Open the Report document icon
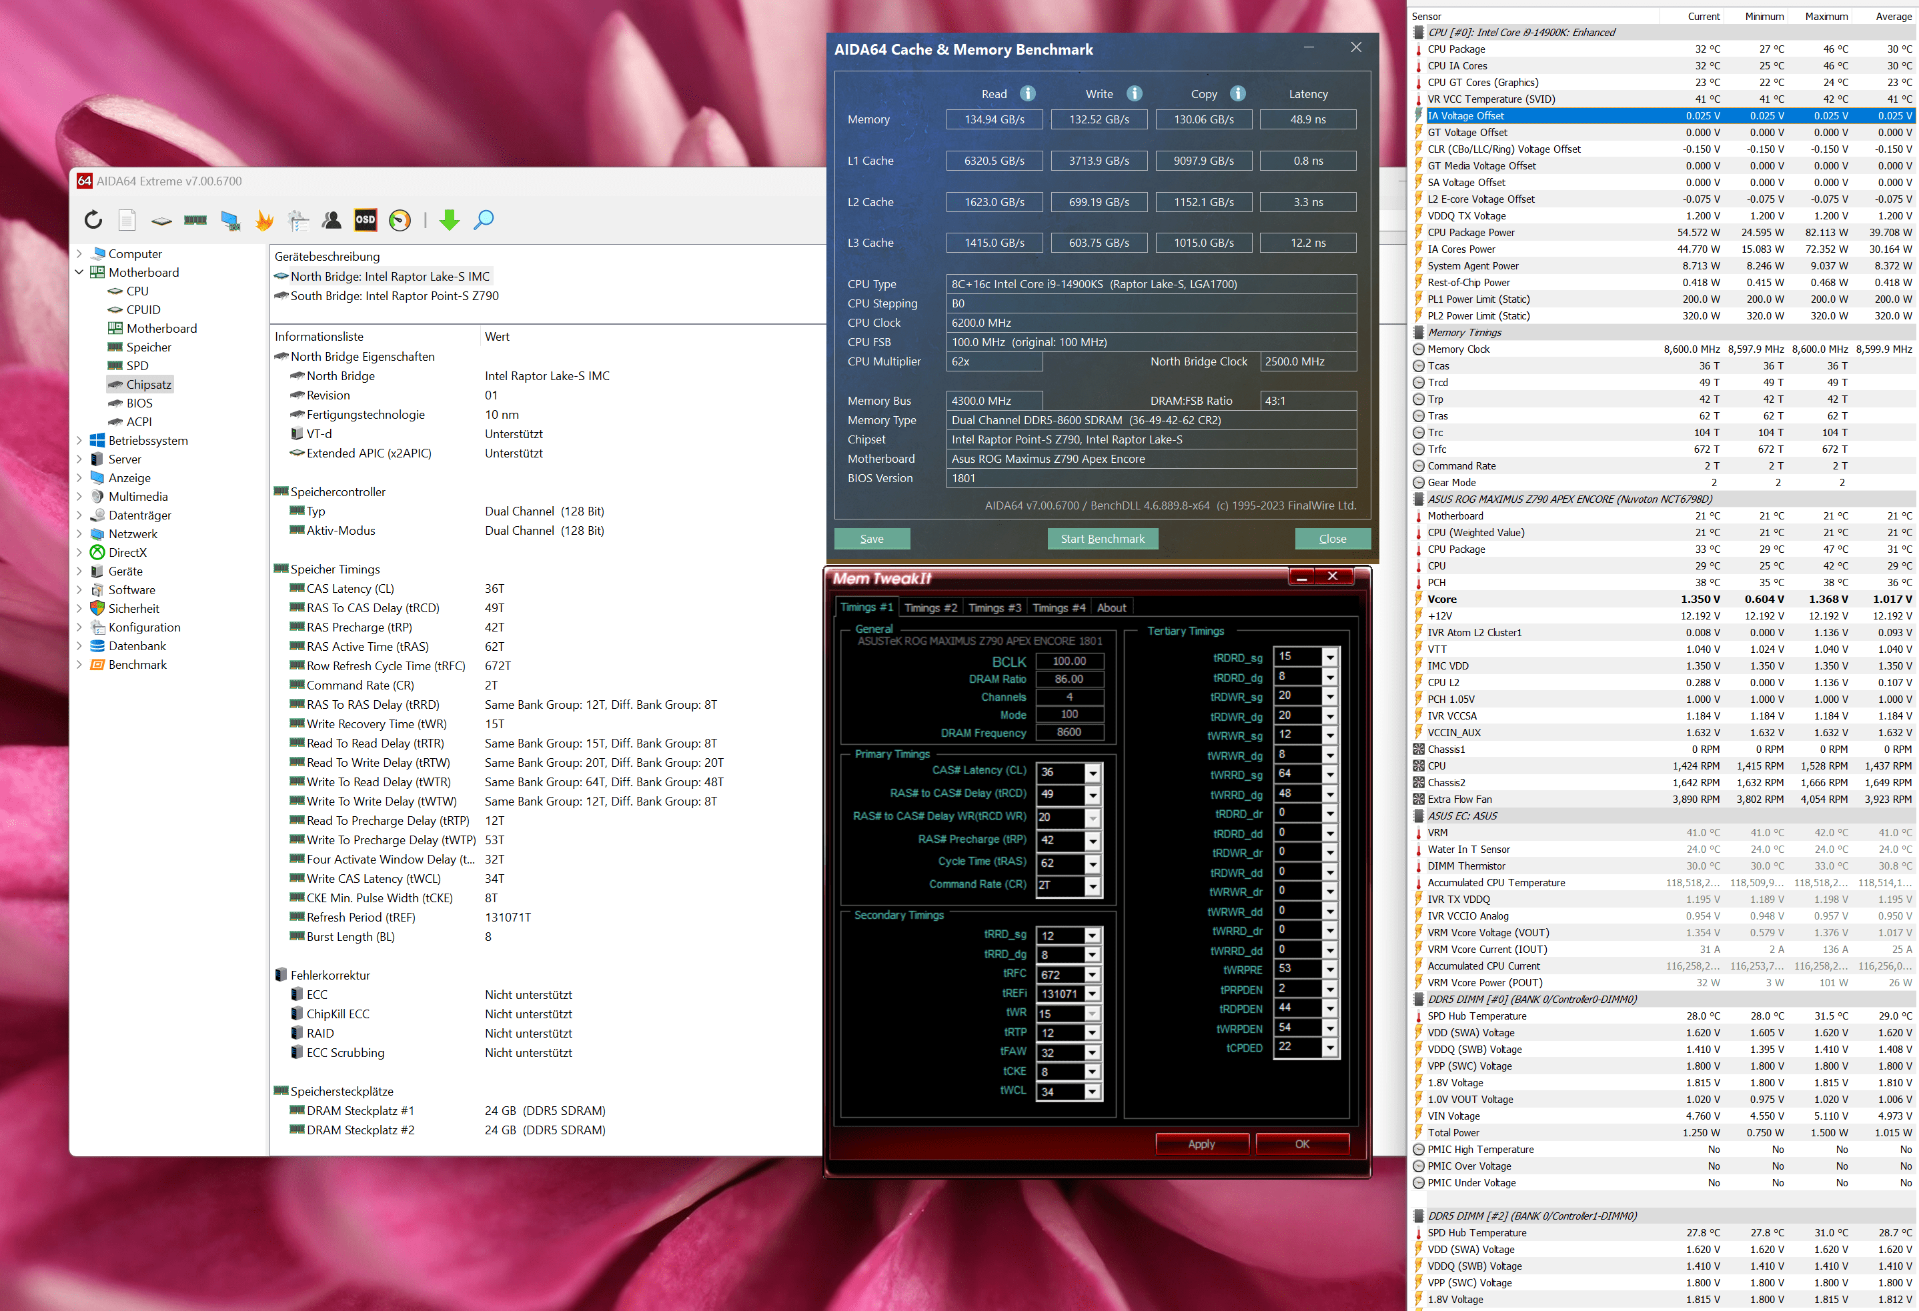This screenshot has width=1919, height=1311. click(x=127, y=219)
